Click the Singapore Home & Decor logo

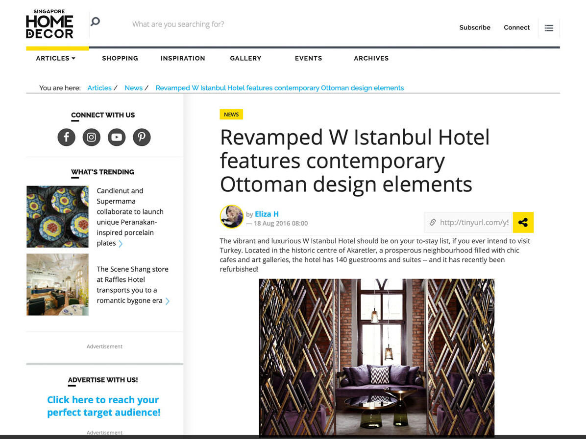(x=49, y=24)
